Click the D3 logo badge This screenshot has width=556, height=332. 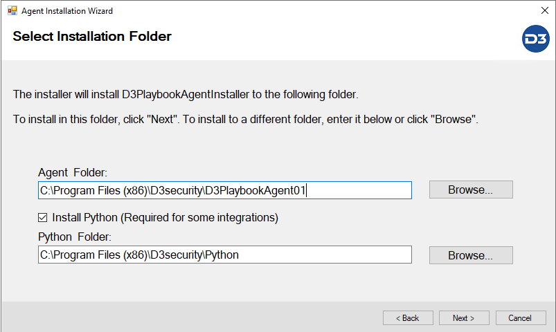pyautogui.click(x=535, y=39)
